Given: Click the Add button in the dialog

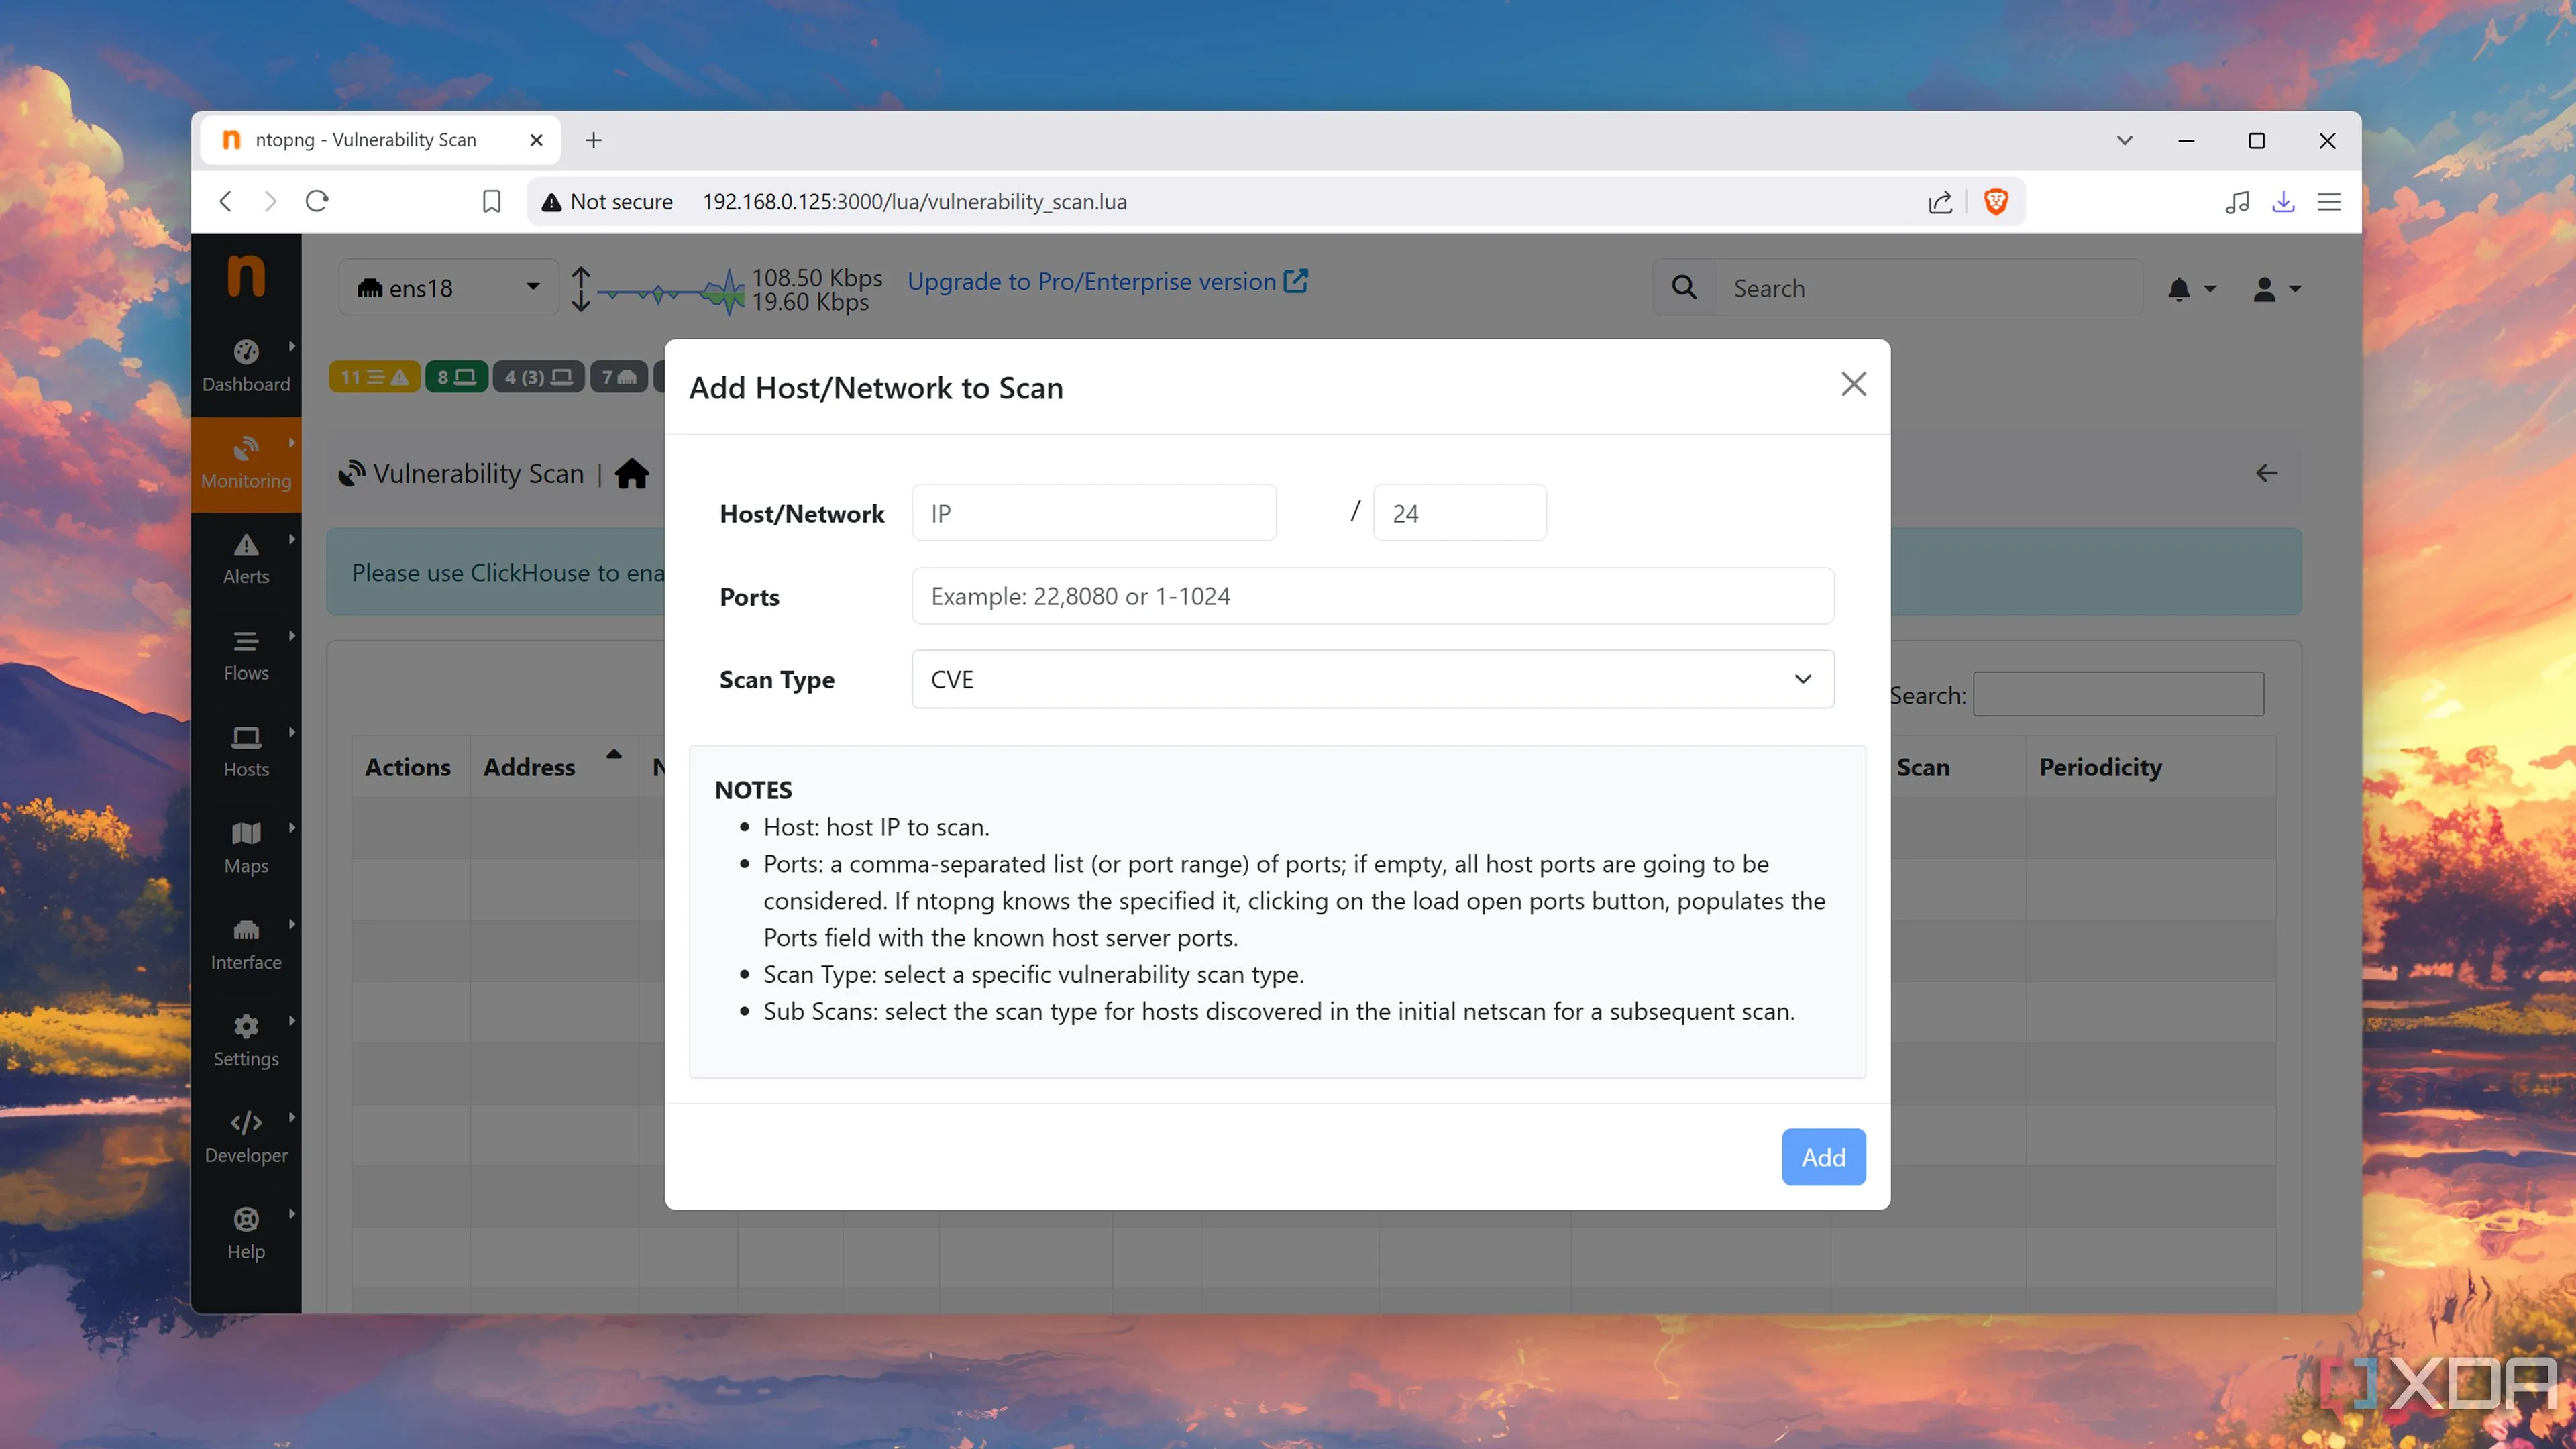Looking at the screenshot, I should (x=1823, y=1157).
